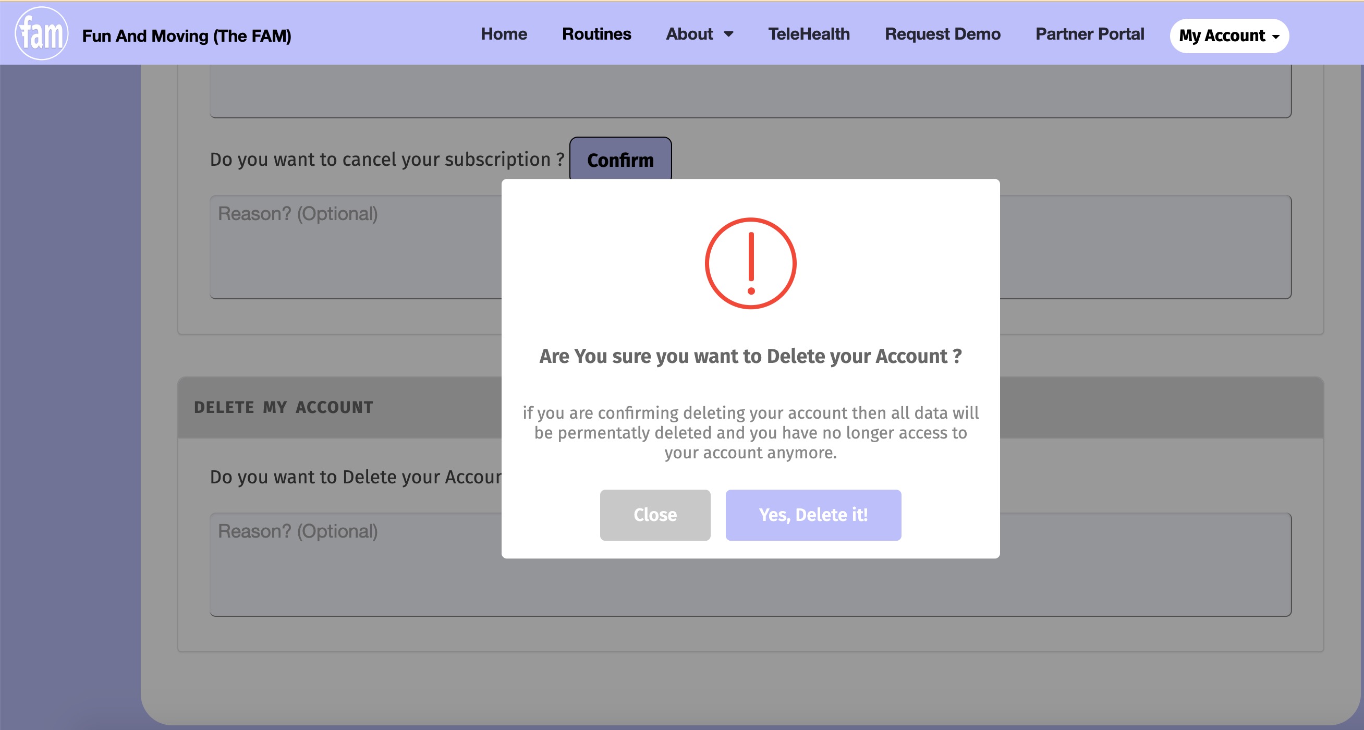Open the Partner Portal link
The width and height of the screenshot is (1364, 730).
(1089, 34)
